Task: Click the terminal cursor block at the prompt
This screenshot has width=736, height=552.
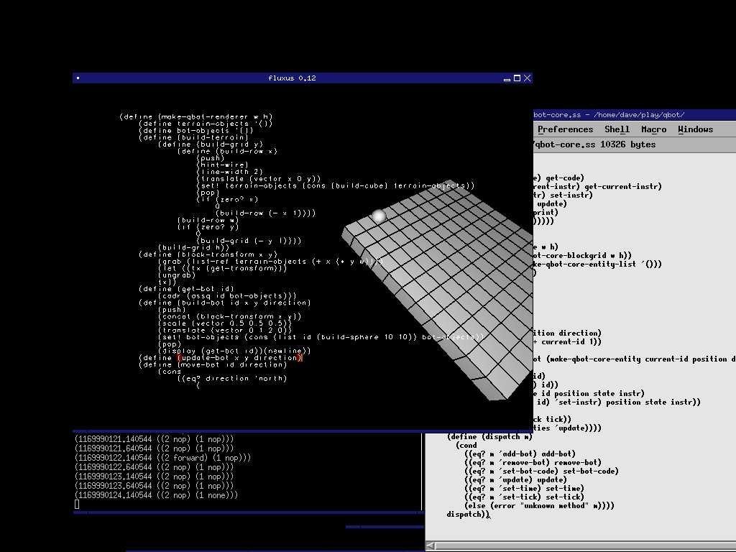Action: 77,505
